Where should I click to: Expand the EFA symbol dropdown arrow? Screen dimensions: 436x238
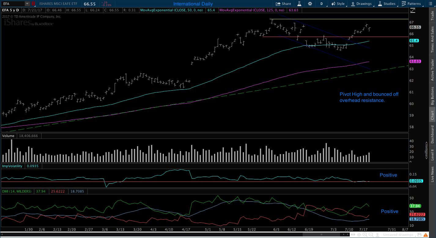point(27,4)
